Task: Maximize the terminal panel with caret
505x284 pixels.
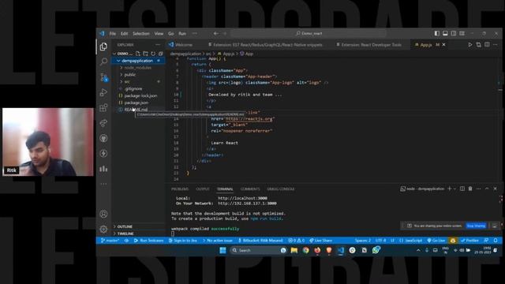Action: [487, 189]
